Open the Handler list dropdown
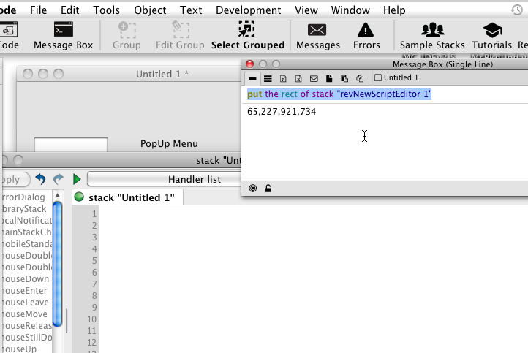 point(165,179)
